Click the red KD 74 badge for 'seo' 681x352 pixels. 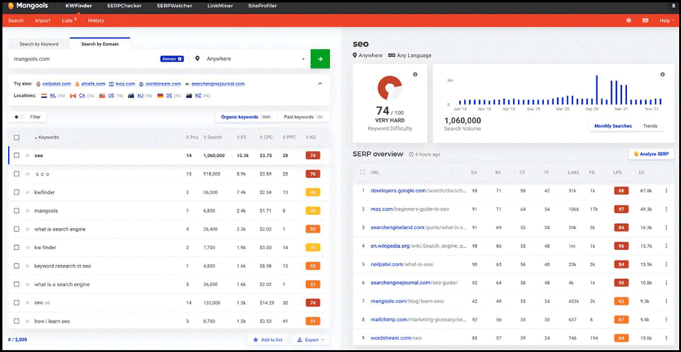pos(312,155)
